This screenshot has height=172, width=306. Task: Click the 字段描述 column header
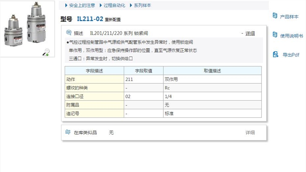(x=94, y=71)
